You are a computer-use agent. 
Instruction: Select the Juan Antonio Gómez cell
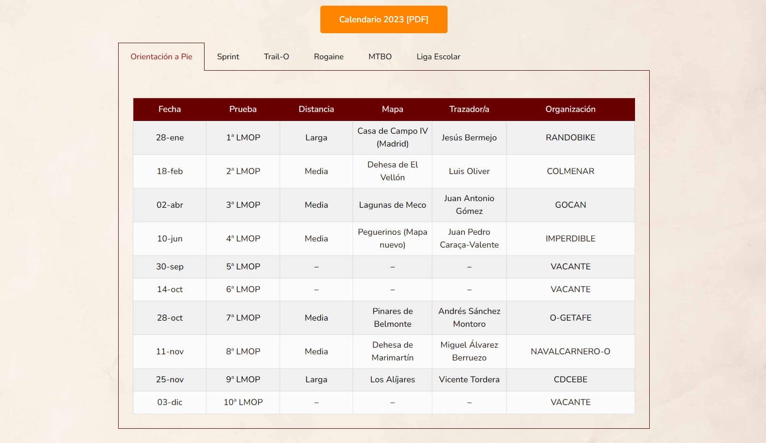[x=469, y=205]
